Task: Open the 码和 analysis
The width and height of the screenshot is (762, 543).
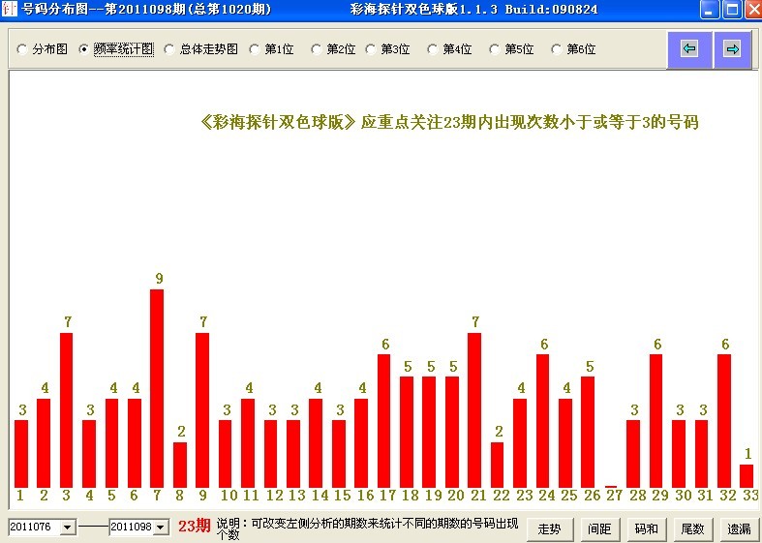Action: [x=646, y=528]
